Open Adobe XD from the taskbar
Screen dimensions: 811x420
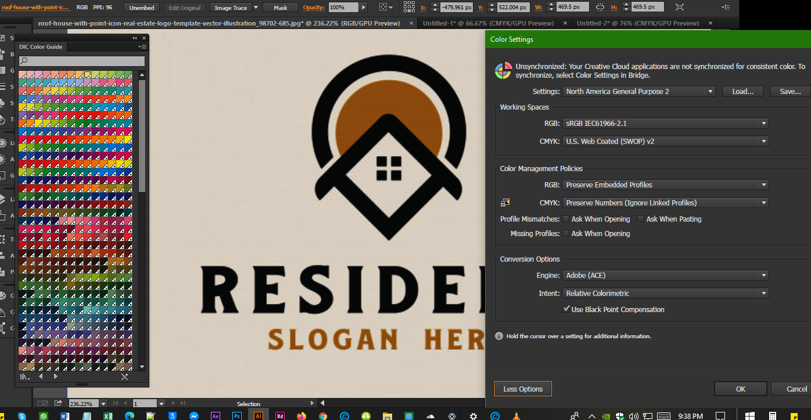[x=279, y=415]
